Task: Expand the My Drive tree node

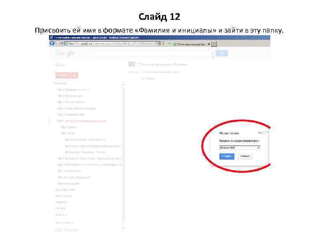Action: (55, 83)
